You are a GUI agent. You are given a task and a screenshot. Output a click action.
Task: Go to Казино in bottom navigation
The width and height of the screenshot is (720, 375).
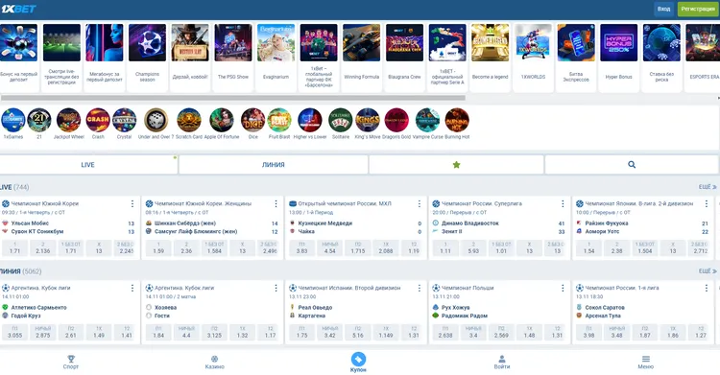(x=214, y=363)
